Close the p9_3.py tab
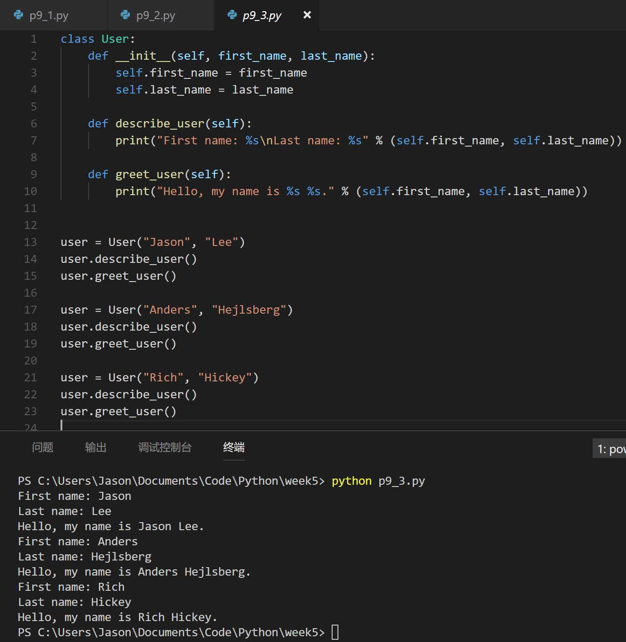The height and width of the screenshot is (642, 626). tap(307, 15)
